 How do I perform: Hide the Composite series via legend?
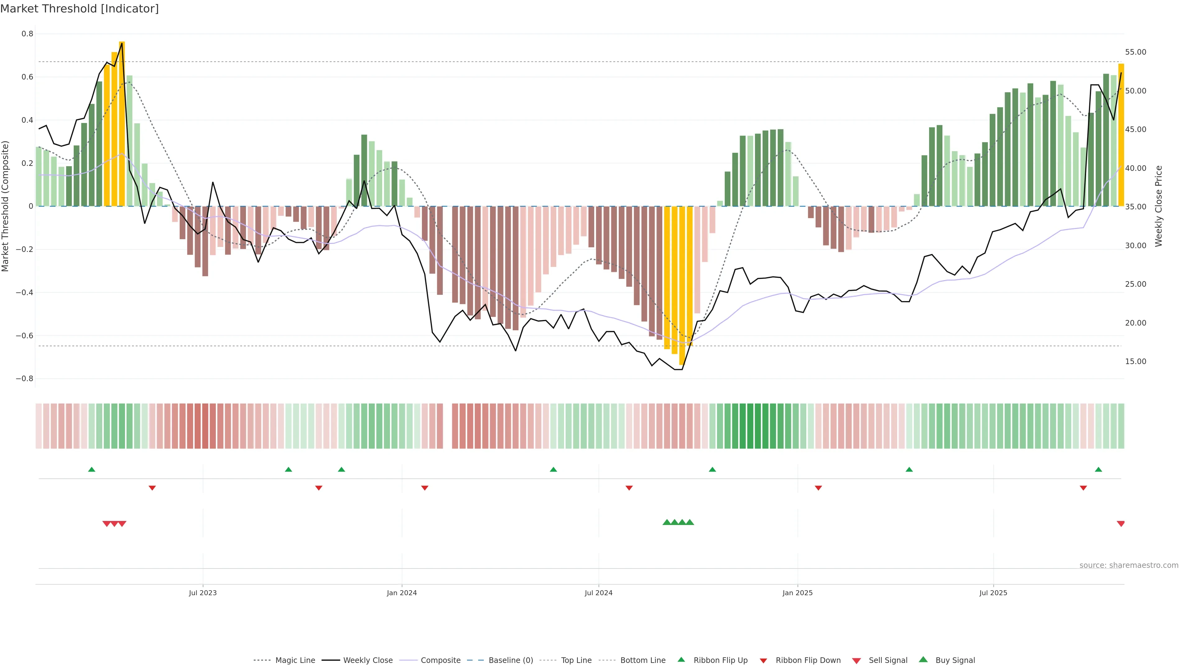440,660
